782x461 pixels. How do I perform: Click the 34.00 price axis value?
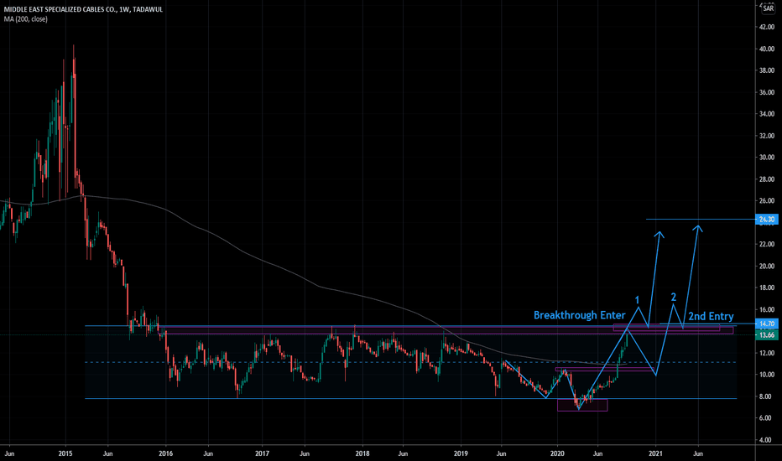(767, 114)
